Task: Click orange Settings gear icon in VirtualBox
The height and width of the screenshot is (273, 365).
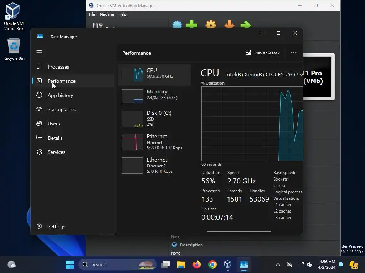Action: [x=211, y=25]
